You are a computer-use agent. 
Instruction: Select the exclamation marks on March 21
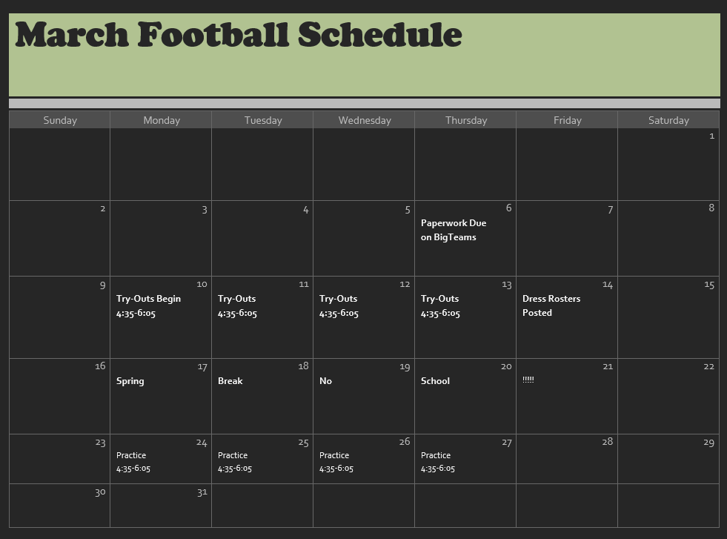click(528, 380)
